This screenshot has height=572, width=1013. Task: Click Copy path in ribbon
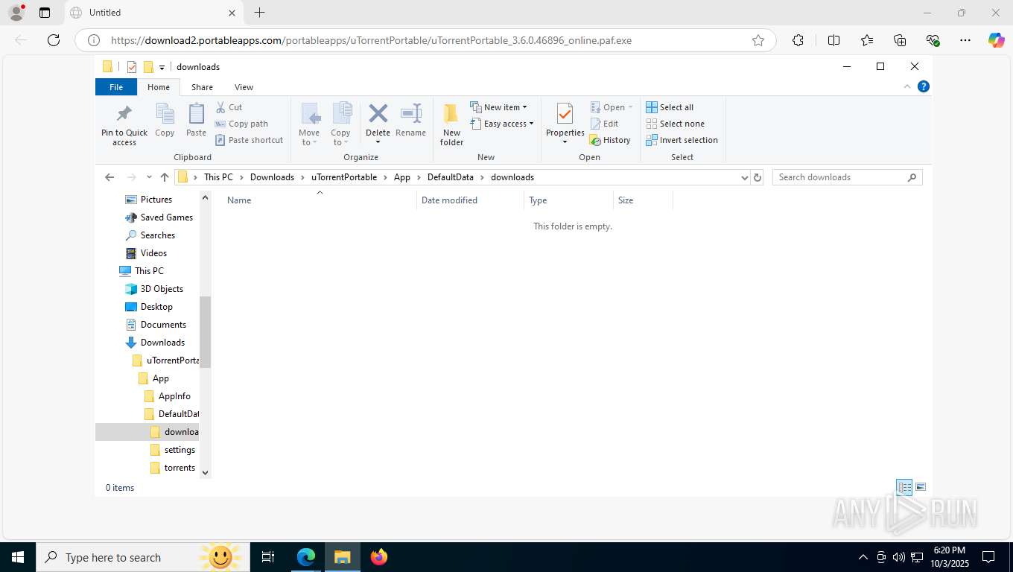tap(241, 124)
